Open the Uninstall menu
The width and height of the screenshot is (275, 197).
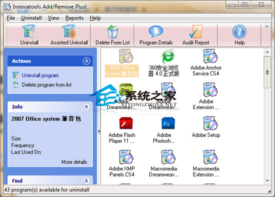click(x=31, y=18)
